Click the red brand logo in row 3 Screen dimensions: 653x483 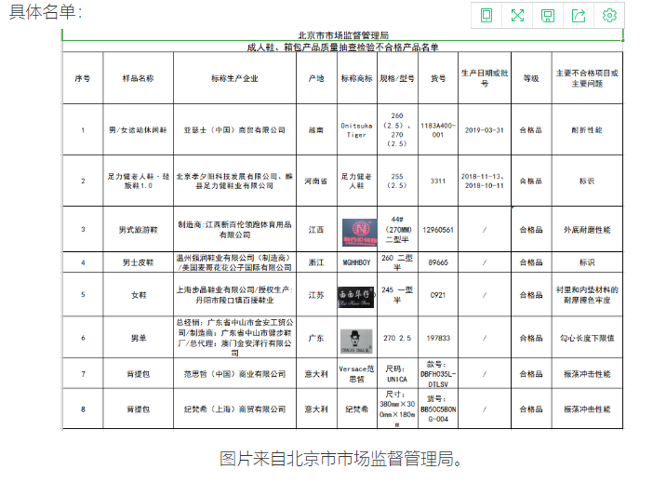point(360,229)
